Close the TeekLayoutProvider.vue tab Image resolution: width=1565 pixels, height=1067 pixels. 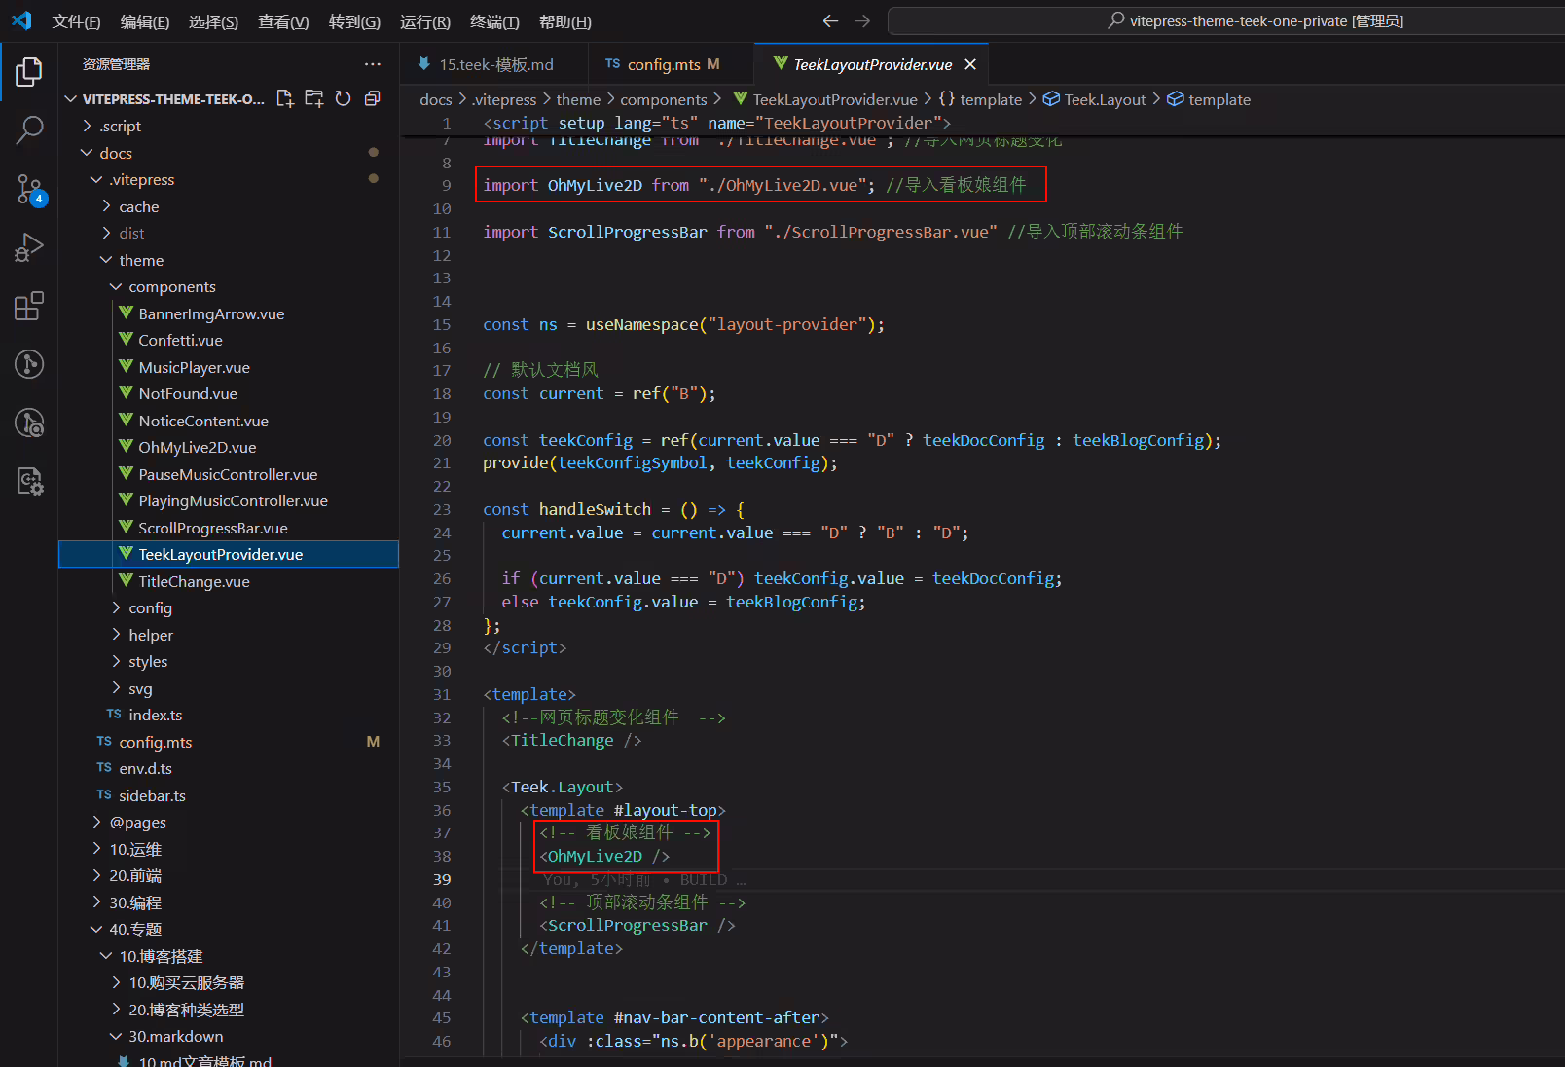point(970,64)
